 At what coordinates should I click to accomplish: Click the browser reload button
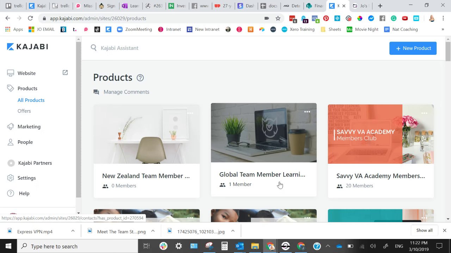(x=30, y=18)
